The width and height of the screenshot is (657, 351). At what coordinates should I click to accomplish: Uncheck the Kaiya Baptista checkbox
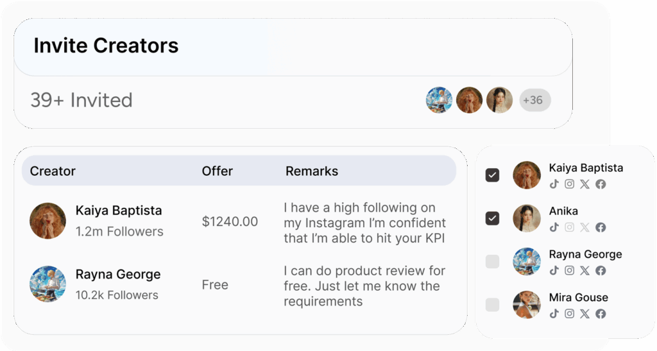pyautogui.click(x=492, y=175)
